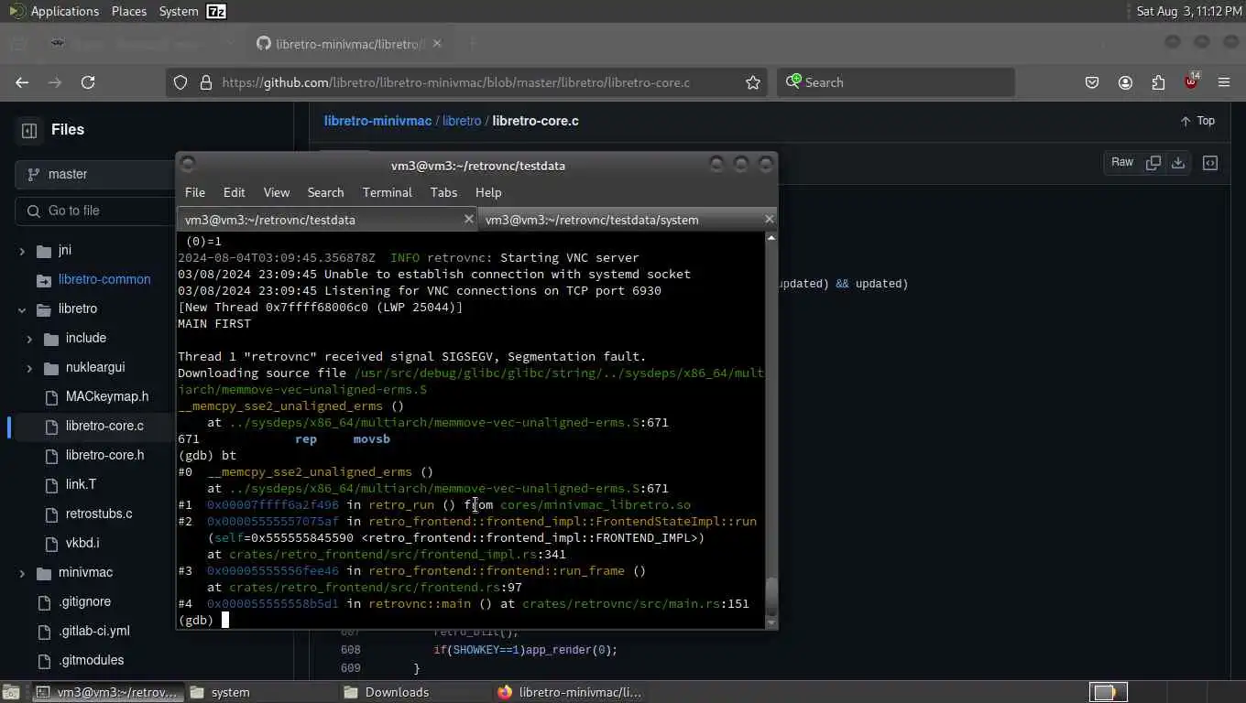Expand the include folder

29,339
